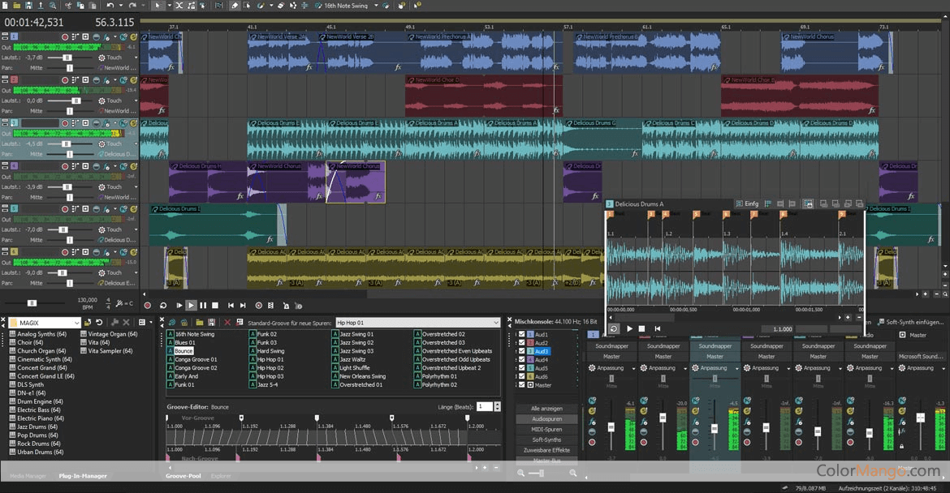This screenshot has width=950, height=493.
Task: Uncheck Aud6 in the mixer track list
Action: coord(521,376)
